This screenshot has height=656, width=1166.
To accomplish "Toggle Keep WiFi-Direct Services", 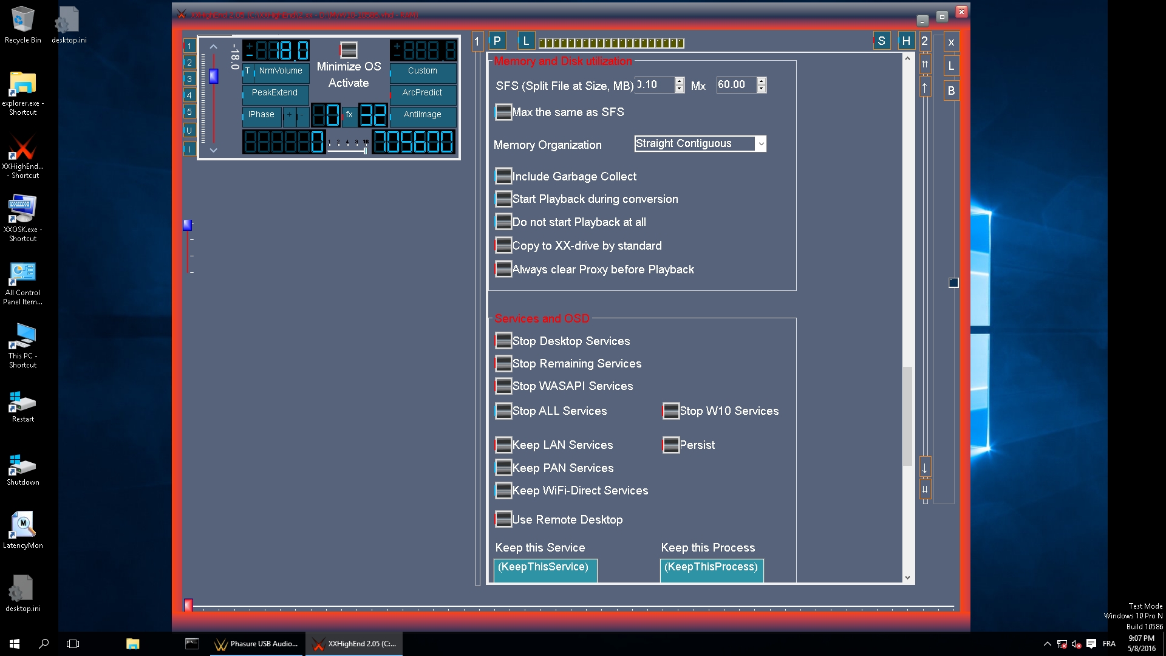I will (503, 490).
